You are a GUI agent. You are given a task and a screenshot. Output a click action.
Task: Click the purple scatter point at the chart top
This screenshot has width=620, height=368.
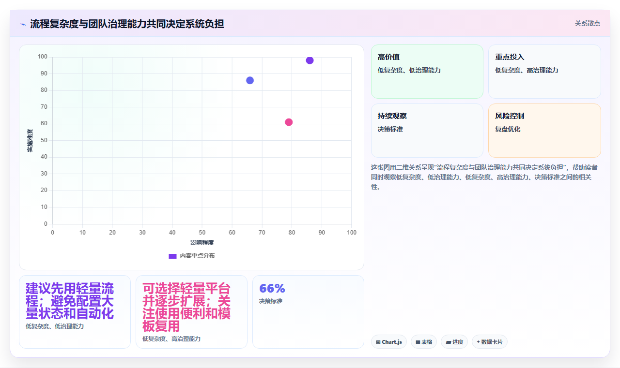tap(310, 60)
